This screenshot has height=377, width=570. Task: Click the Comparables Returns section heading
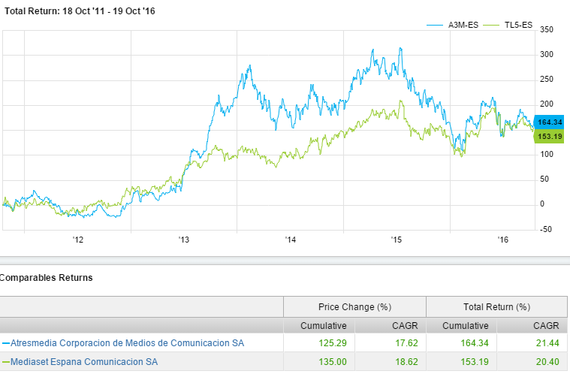tap(47, 277)
